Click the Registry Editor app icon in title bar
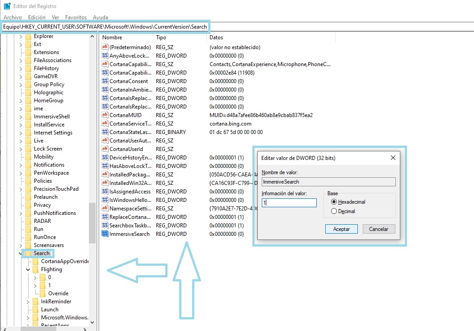Image resolution: width=474 pixels, height=331 pixels. point(7,6)
